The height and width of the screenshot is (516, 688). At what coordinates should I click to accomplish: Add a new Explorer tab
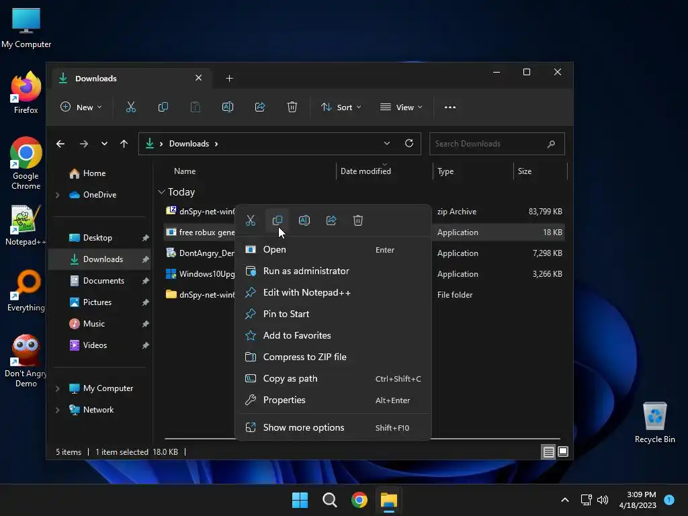click(x=229, y=78)
